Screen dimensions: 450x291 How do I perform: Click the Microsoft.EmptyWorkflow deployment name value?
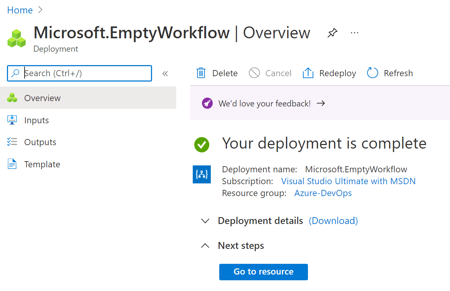(356, 169)
